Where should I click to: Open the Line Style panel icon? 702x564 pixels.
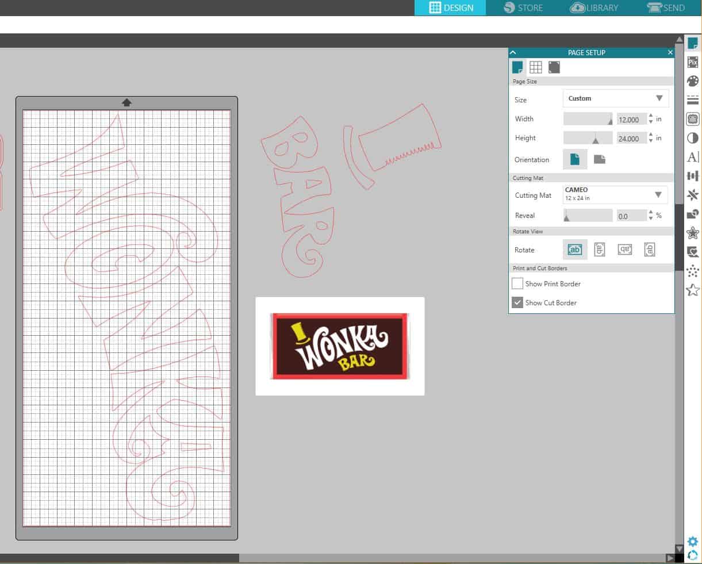click(x=692, y=100)
